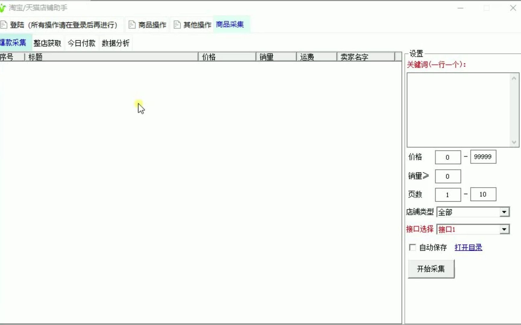Viewport: 521px width, 325px height.
Task: Open the 打开目录 link
Action: (x=468, y=247)
